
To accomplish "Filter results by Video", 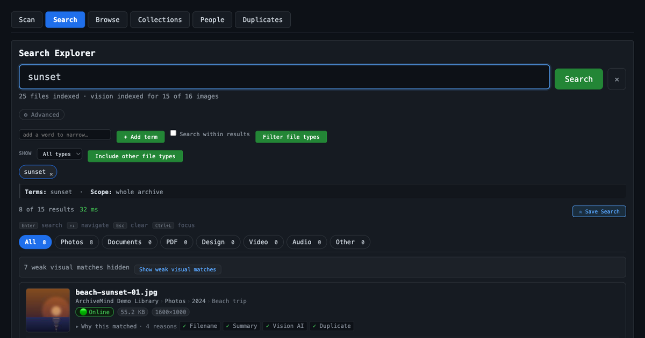I will point(263,242).
